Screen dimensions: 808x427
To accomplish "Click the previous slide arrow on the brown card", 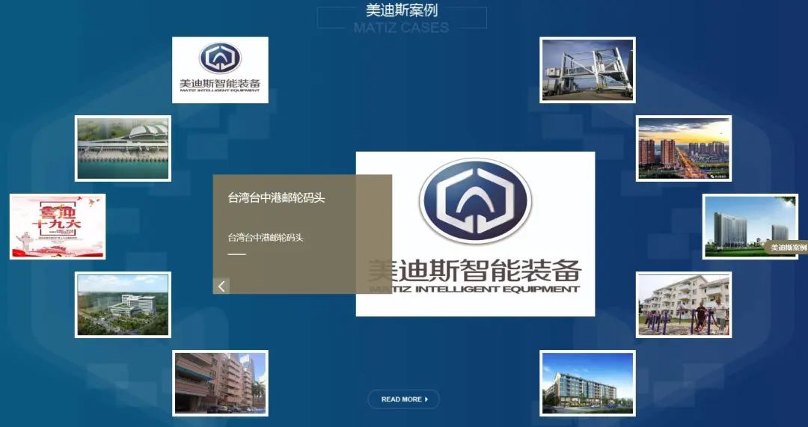I will pyautogui.click(x=221, y=286).
